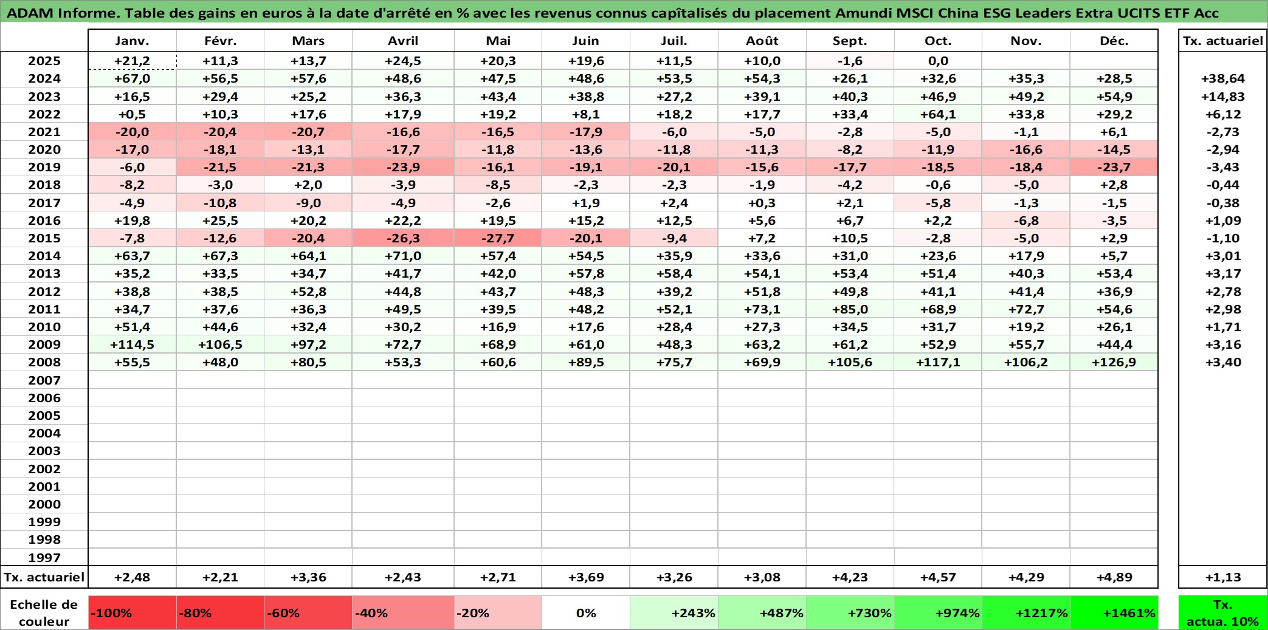1268x630 pixels.
Task: Select overall actuarial rate '+1,13'
Action: [1223, 577]
